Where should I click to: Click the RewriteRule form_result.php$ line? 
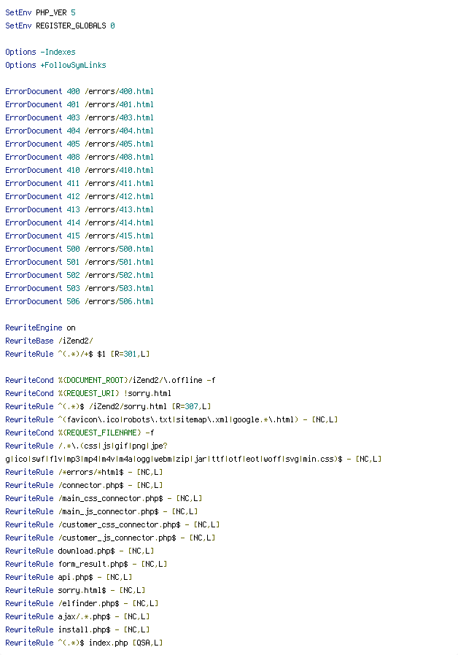(x=87, y=564)
